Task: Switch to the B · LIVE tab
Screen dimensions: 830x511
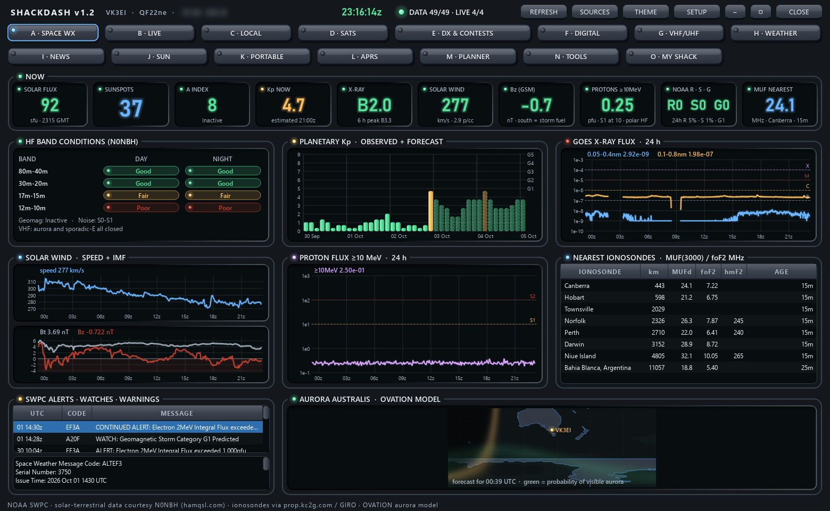Action: tap(150, 33)
